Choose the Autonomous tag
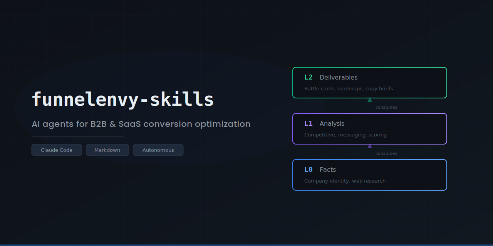Image resolution: width=493 pixels, height=246 pixels. [158, 150]
